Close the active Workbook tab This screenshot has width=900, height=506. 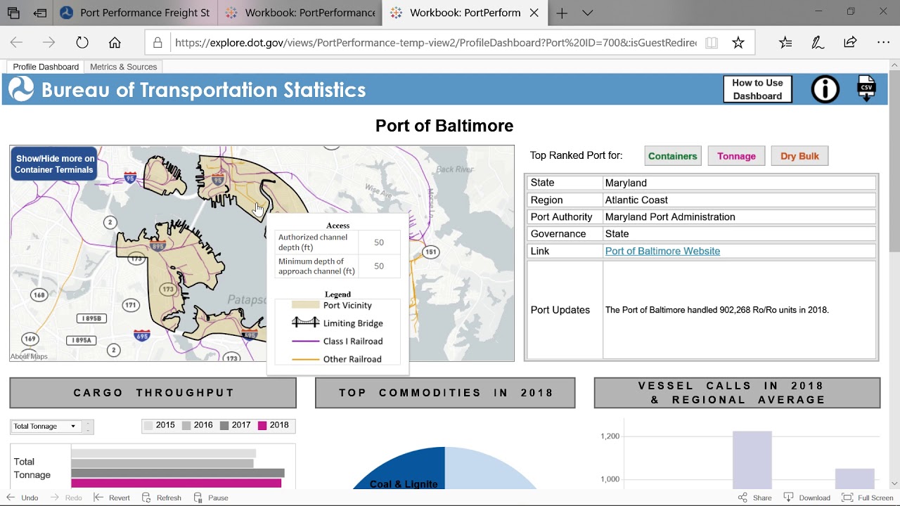coord(534,13)
